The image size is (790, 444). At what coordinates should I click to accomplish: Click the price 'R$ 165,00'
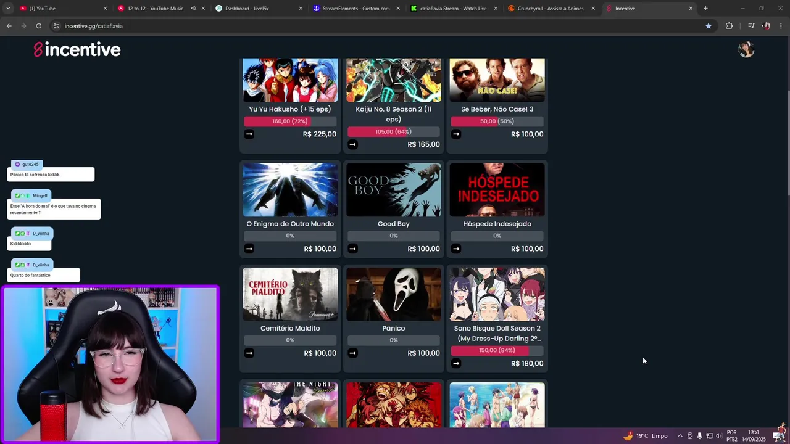pyautogui.click(x=423, y=144)
